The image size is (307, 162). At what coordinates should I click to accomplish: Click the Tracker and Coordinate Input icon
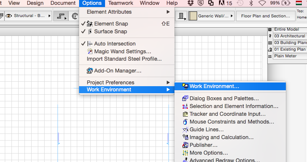click(x=185, y=114)
